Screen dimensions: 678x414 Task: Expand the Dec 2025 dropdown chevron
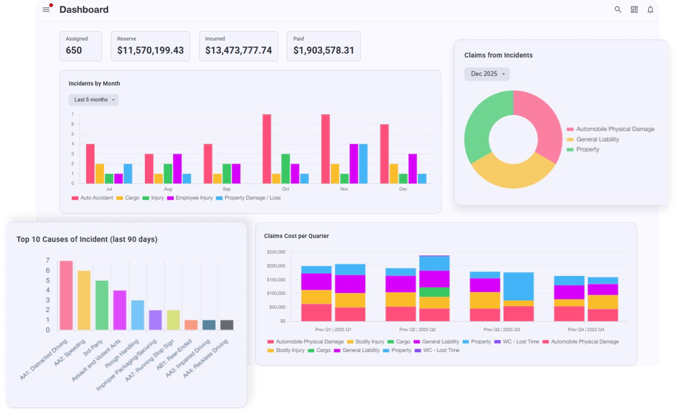click(x=504, y=74)
